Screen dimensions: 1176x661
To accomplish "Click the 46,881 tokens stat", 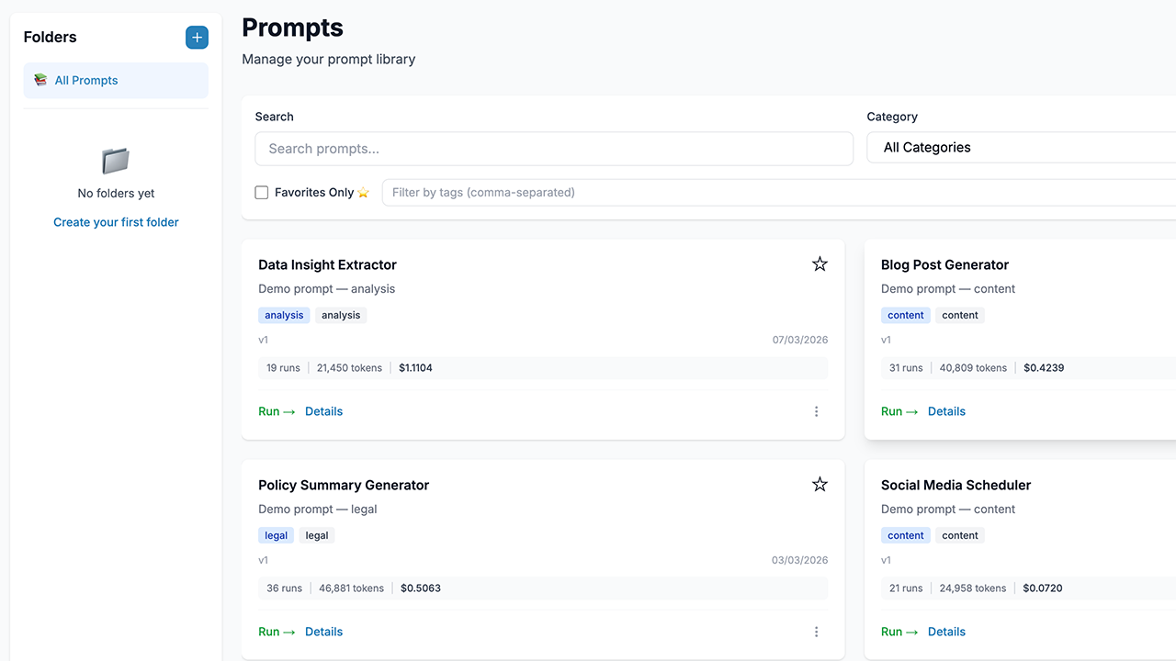I will [351, 588].
